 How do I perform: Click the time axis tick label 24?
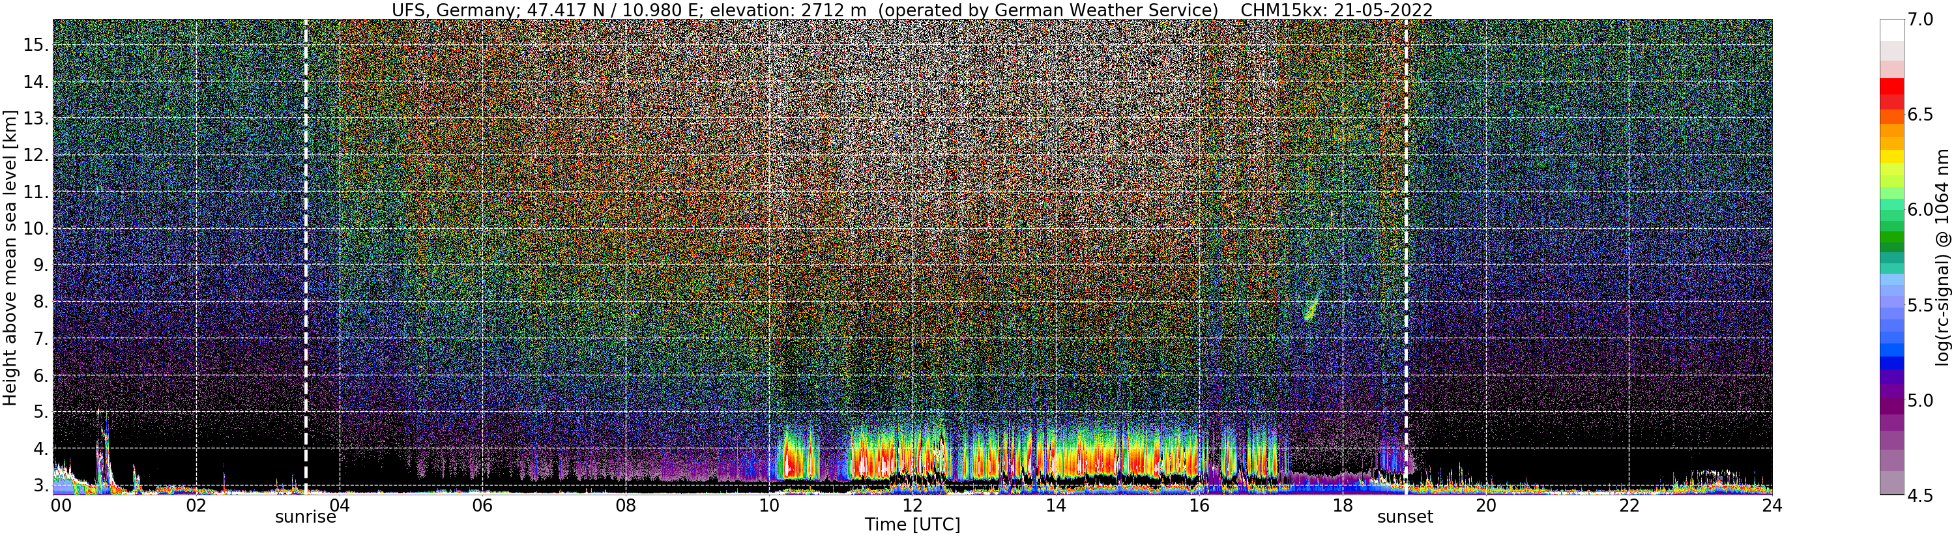coord(1772,506)
